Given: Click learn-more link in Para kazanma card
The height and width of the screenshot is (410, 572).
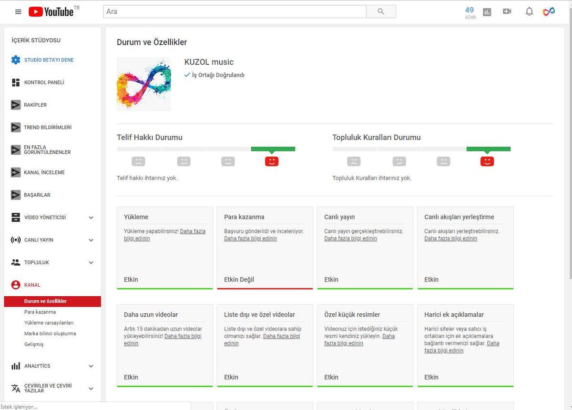Looking at the screenshot, I should point(250,238).
